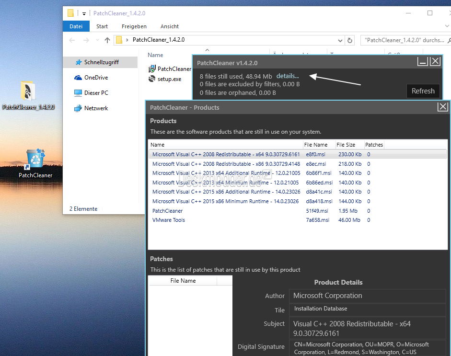Open the Ansicht ribbon tab
This screenshot has height=356, width=451.
(169, 26)
